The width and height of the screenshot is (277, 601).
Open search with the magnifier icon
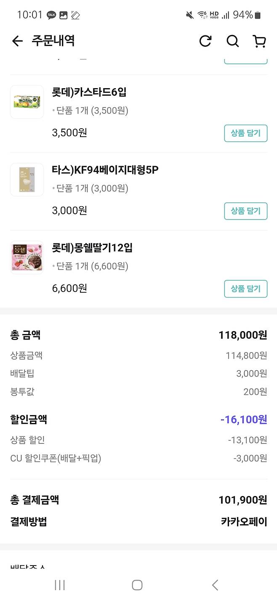(x=232, y=41)
